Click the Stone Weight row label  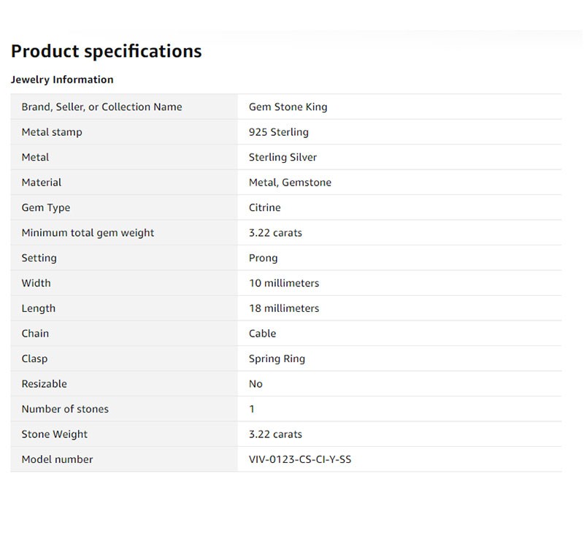[54, 434]
